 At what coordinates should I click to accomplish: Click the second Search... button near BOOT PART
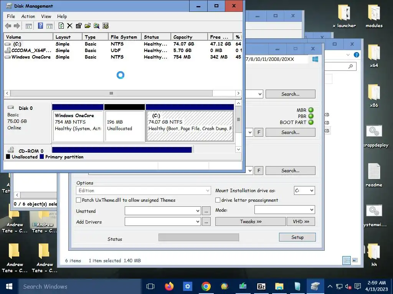pyautogui.click(x=291, y=132)
